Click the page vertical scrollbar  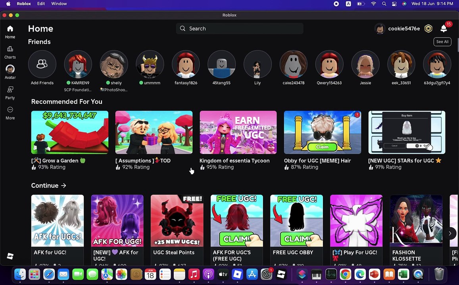coord(457,45)
